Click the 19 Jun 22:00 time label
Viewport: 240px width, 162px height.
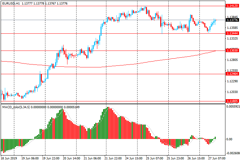[51, 158]
